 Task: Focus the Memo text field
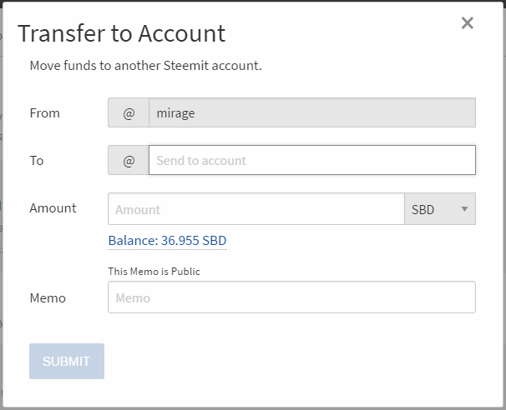pyautogui.click(x=291, y=297)
